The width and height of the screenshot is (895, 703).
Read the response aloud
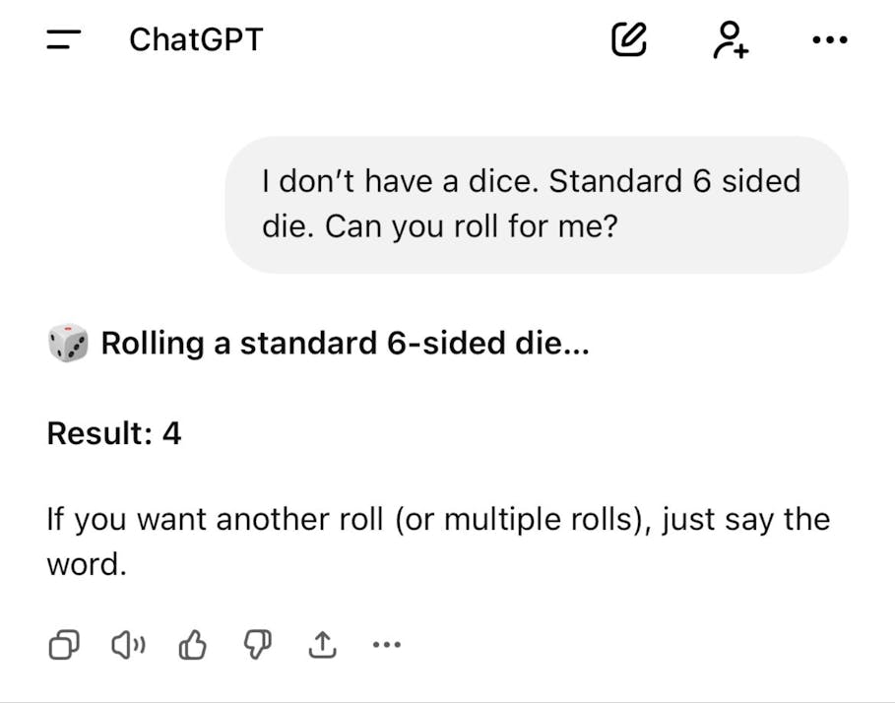point(128,646)
